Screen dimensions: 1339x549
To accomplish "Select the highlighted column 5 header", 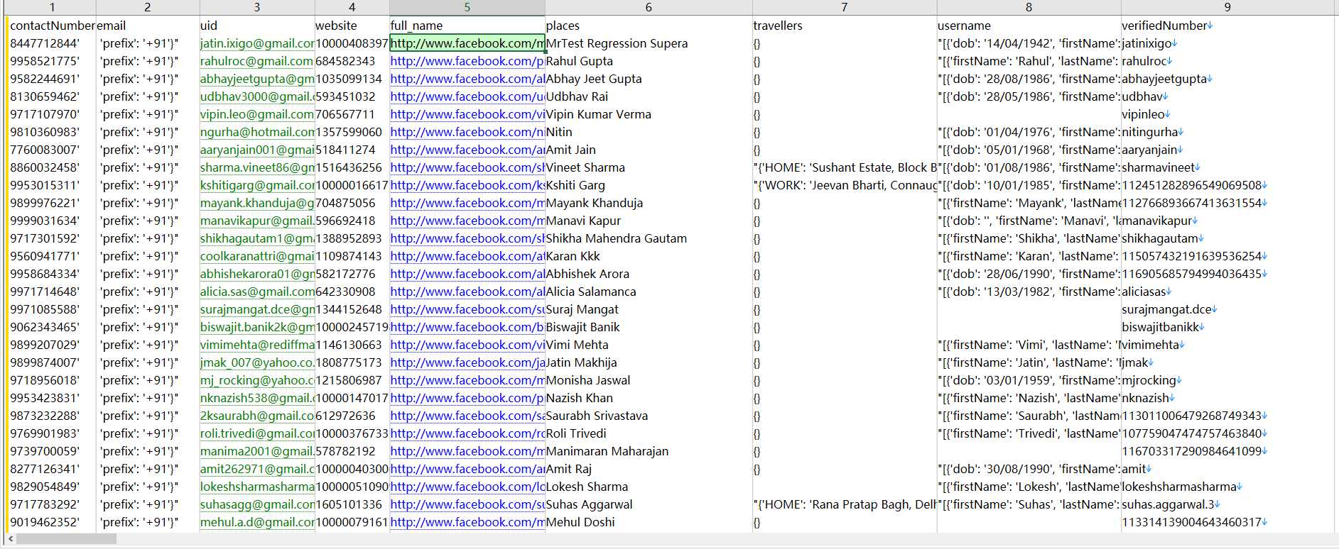I will [x=467, y=7].
